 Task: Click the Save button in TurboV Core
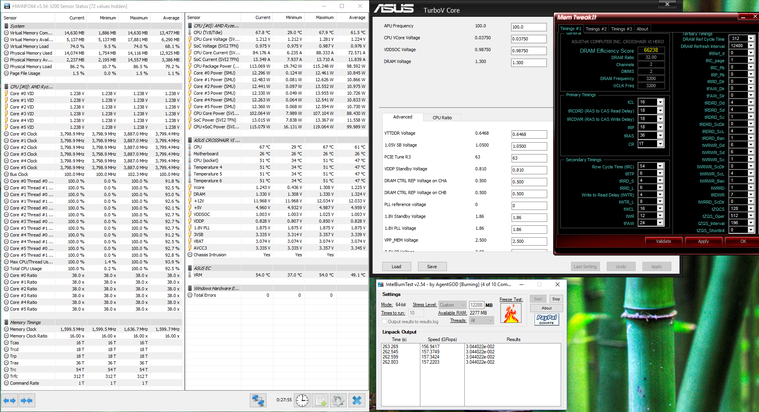coord(432,267)
